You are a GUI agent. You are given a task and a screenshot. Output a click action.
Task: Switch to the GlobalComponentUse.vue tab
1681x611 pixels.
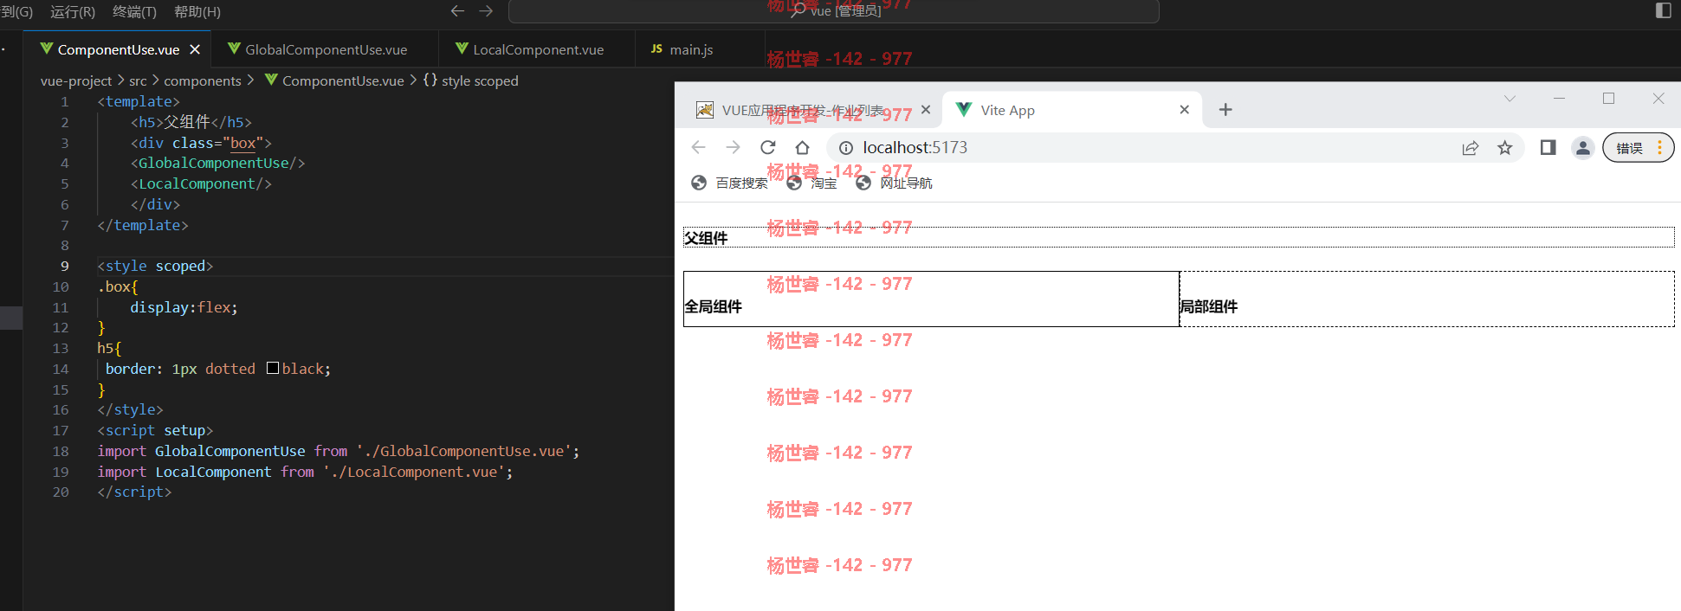[x=326, y=49]
